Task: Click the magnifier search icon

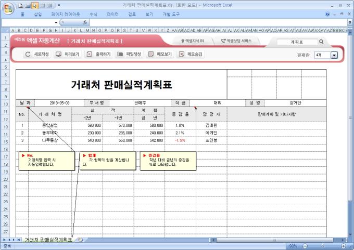Action: (x=321, y=42)
